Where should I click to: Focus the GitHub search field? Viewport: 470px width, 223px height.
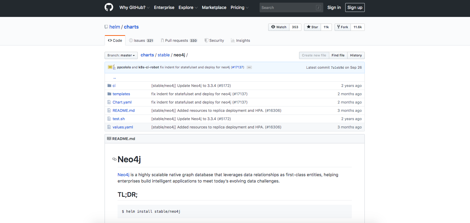pos(291,8)
